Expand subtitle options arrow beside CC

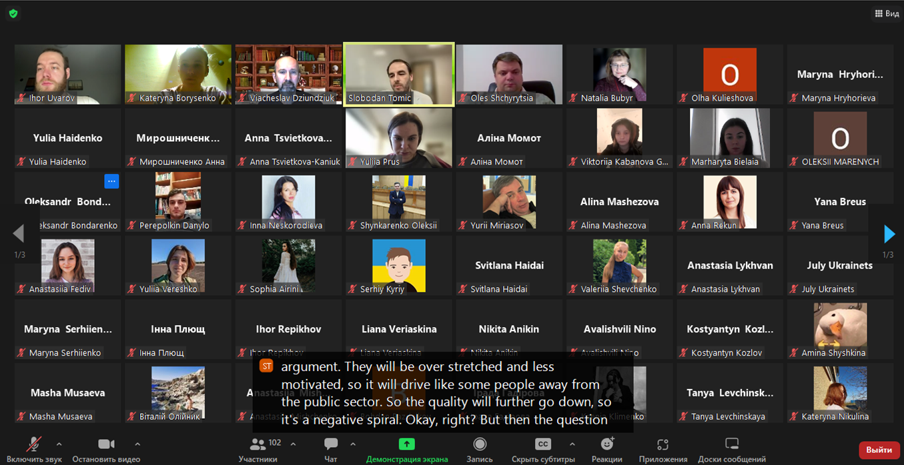(x=572, y=444)
